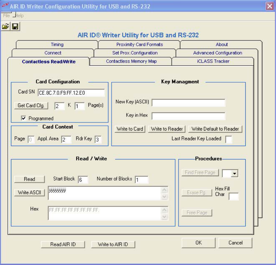Open the iCLASS Tracker tab
Screen dimensions: 276x265
coord(213,61)
